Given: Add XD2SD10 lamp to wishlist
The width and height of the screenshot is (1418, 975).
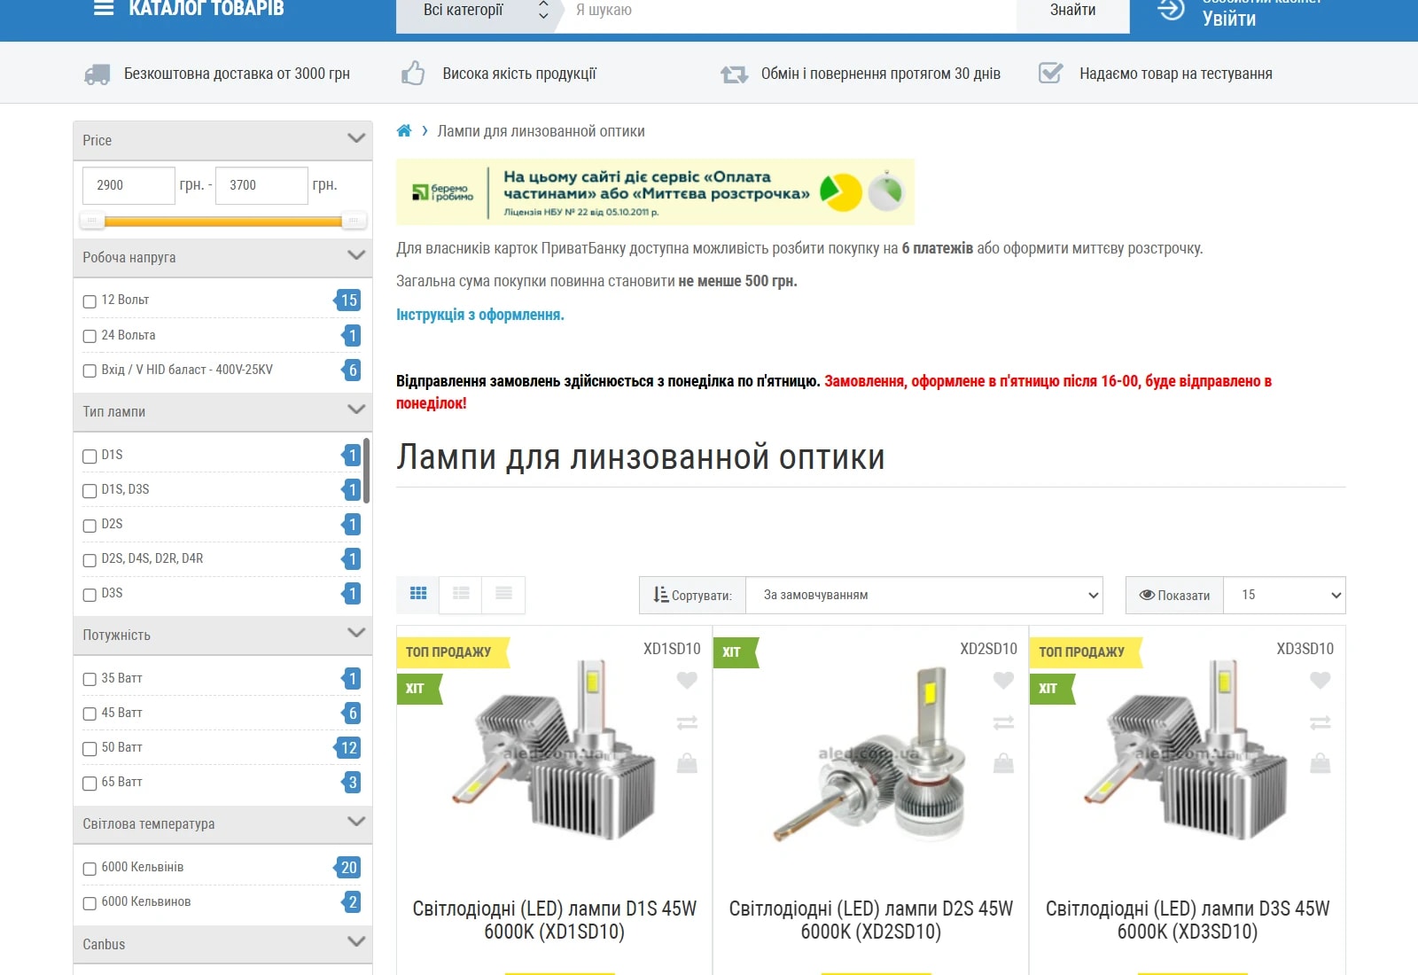Looking at the screenshot, I should 1003,681.
